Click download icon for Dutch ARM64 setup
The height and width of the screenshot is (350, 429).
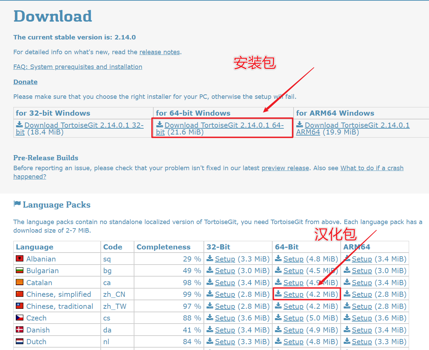pyautogui.click(x=347, y=341)
